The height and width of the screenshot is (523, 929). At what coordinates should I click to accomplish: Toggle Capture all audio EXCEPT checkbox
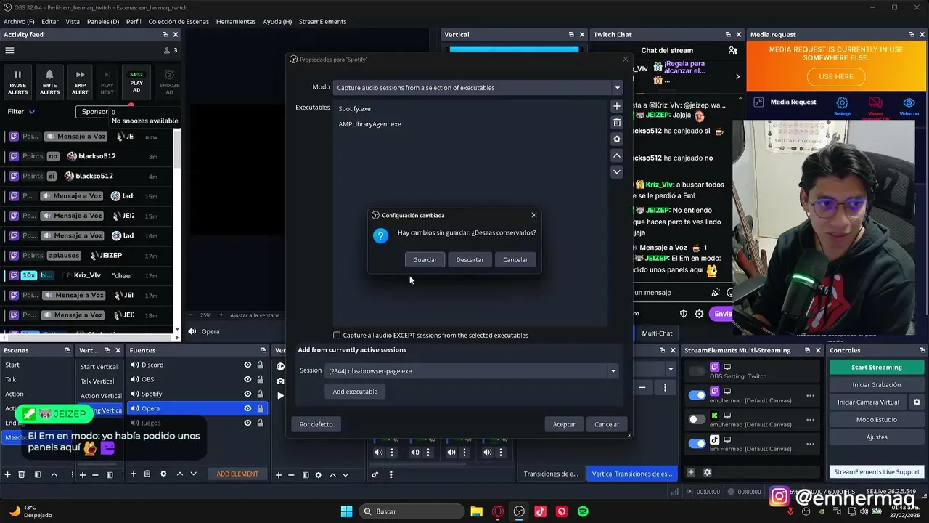(337, 335)
